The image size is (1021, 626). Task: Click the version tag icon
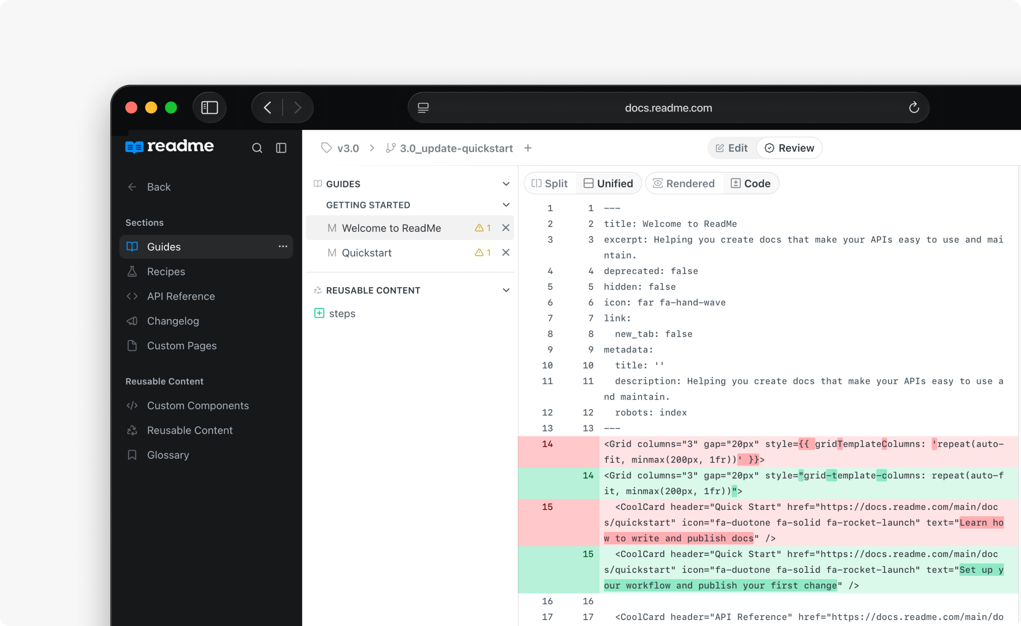[x=326, y=148]
